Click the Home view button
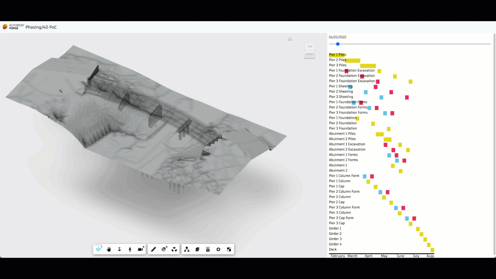This screenshot has width=496, height=279. coord(290,39)
